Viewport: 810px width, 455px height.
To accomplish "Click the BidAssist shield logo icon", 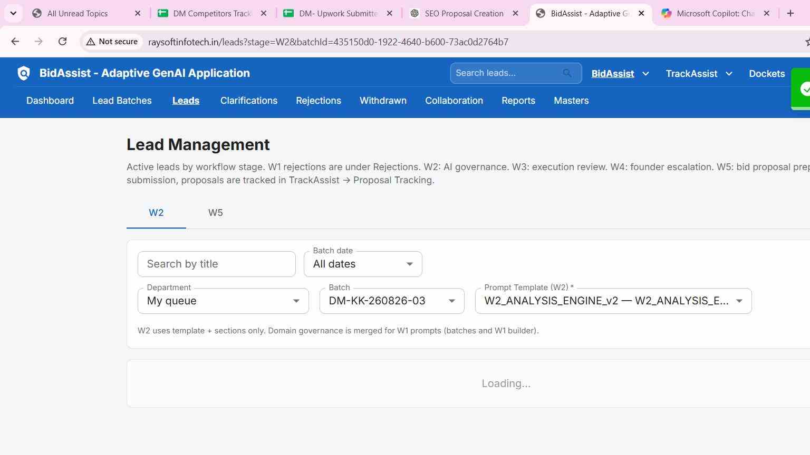I will click(x=24, y=73).
